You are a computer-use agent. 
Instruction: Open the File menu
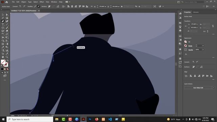pyautogui.click(x=13, y=2)
